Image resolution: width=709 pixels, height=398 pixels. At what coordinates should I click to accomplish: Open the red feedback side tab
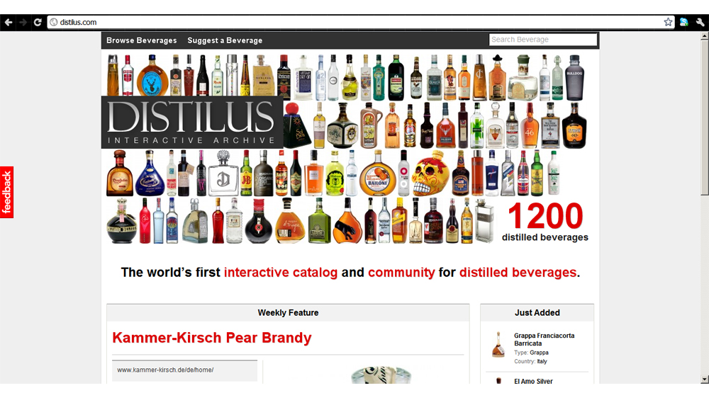(x=7, y=192)
